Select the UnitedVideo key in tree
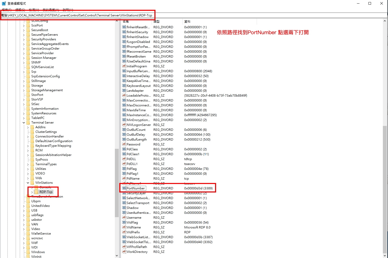This screenshot has height=258, width=388. click(40, 206)
